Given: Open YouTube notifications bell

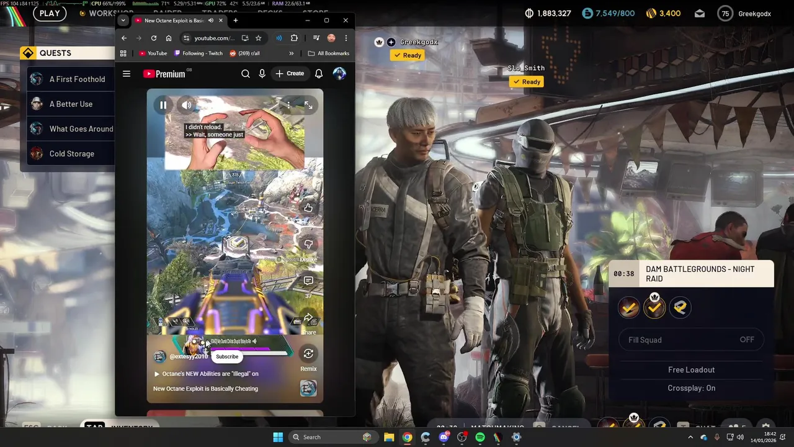Looking at the screenshot, I should [x=319, y=73].
